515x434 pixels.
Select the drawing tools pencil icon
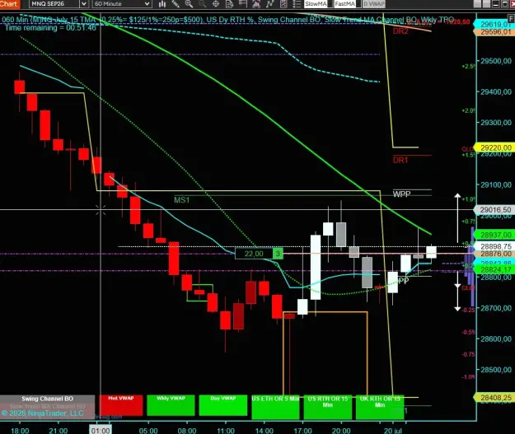tap(176, 4)
